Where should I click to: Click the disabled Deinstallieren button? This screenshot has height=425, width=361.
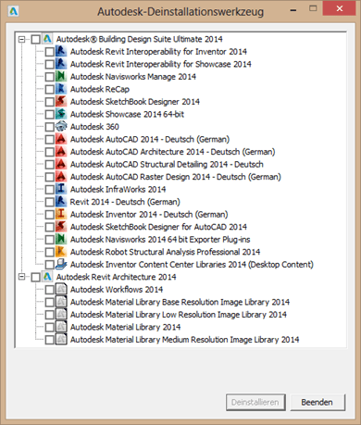coord(255,402)
